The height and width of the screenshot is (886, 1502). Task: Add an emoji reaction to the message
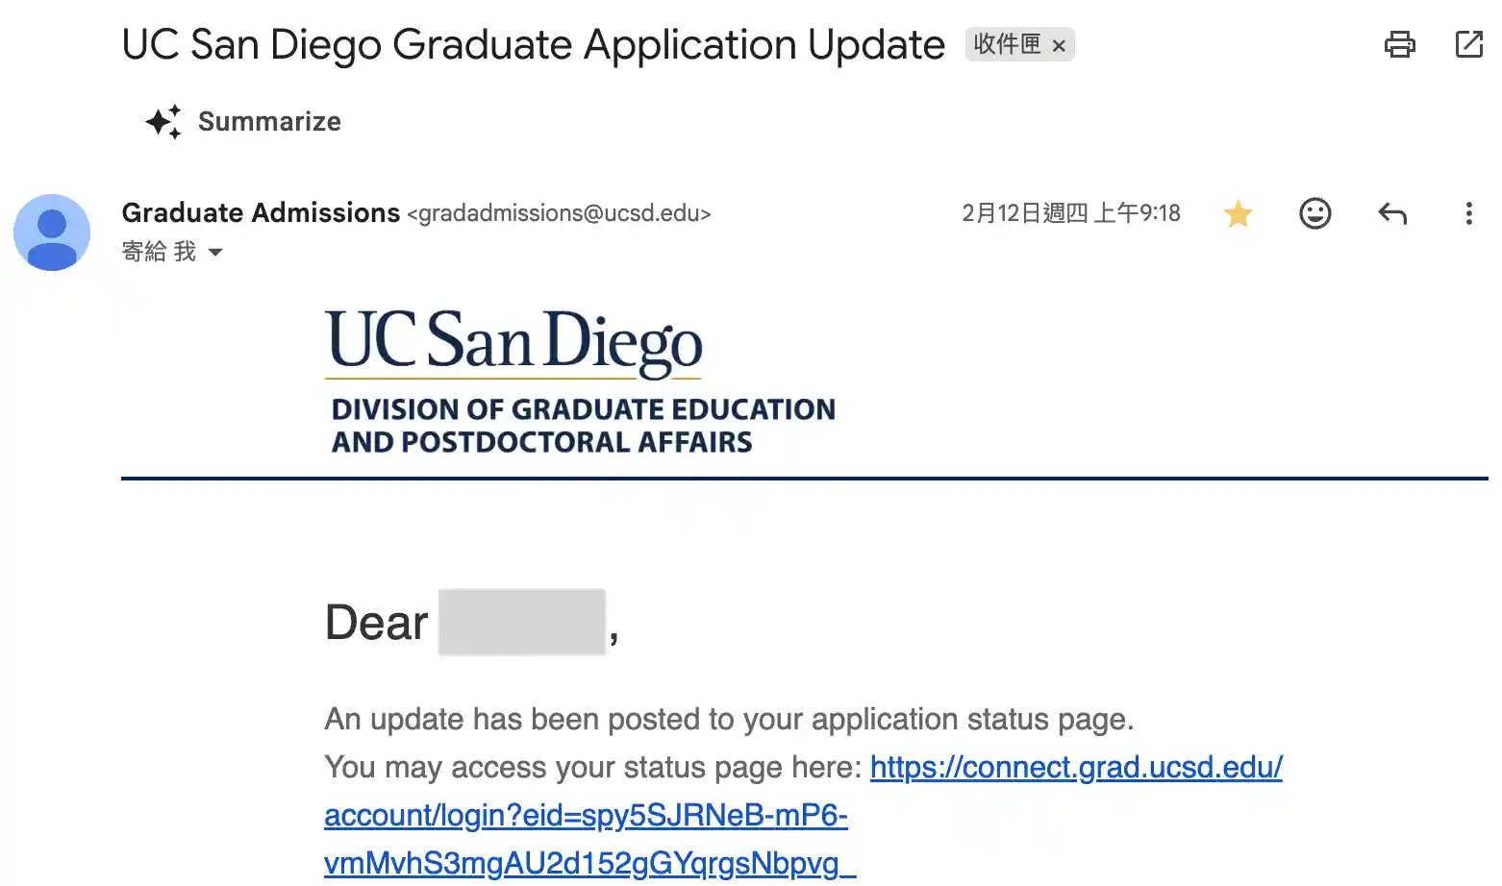pyautogui.click(x=1314, y=212)
